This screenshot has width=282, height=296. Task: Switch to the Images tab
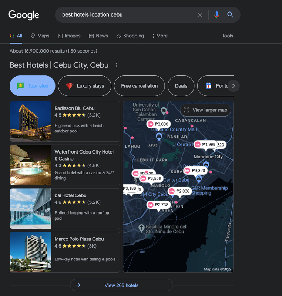(x=69, y=36)
